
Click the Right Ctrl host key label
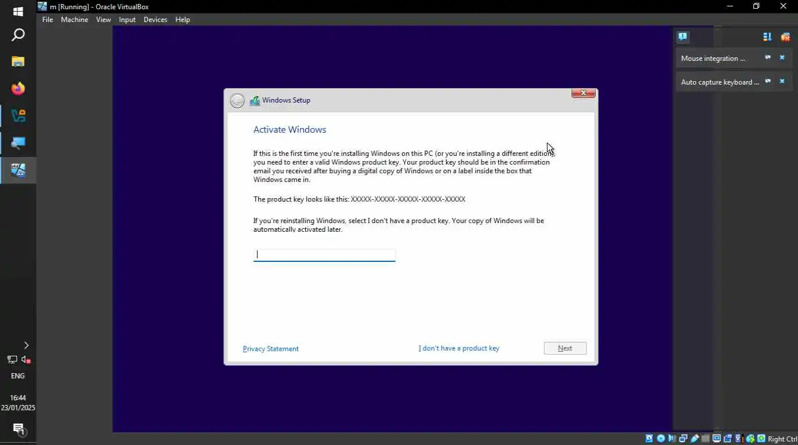pos(782,439)
